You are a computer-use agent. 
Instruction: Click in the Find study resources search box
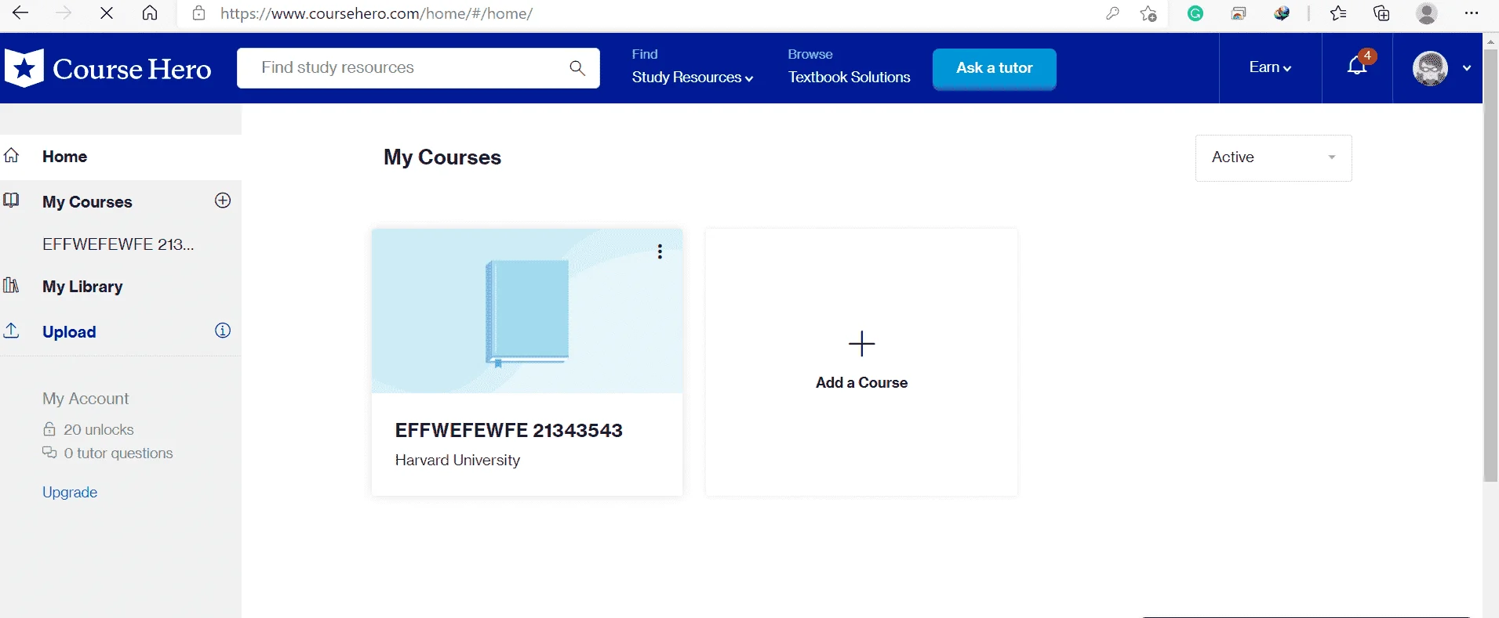pos(418,68)
